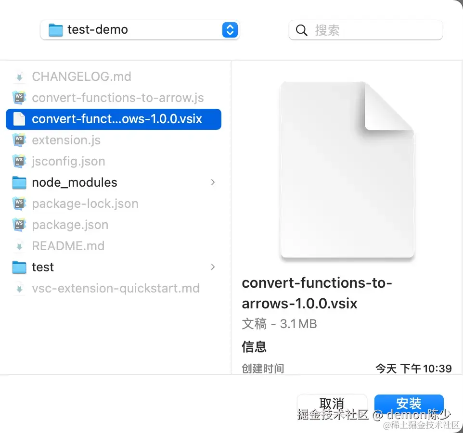This screenshot has height=433, width=463.
Task: Click the extension.js file icon
Action: [19, 140]
